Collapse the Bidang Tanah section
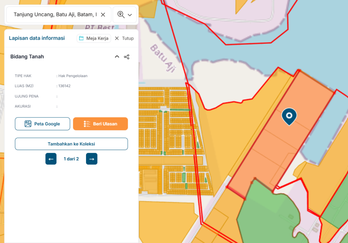 click(x=117, y=57)
